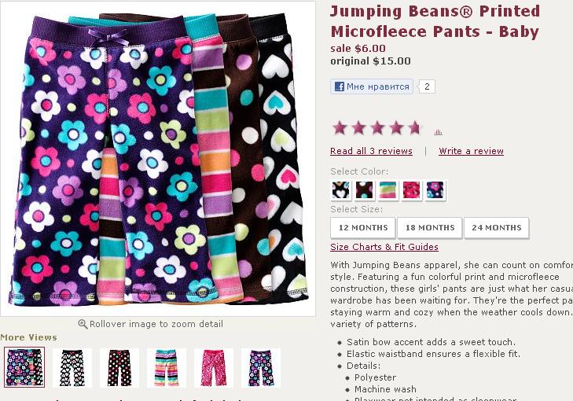Click the rating breakdown bar chart icon
The height and width of the screenshot is (401, 573).
pos(438,132)
